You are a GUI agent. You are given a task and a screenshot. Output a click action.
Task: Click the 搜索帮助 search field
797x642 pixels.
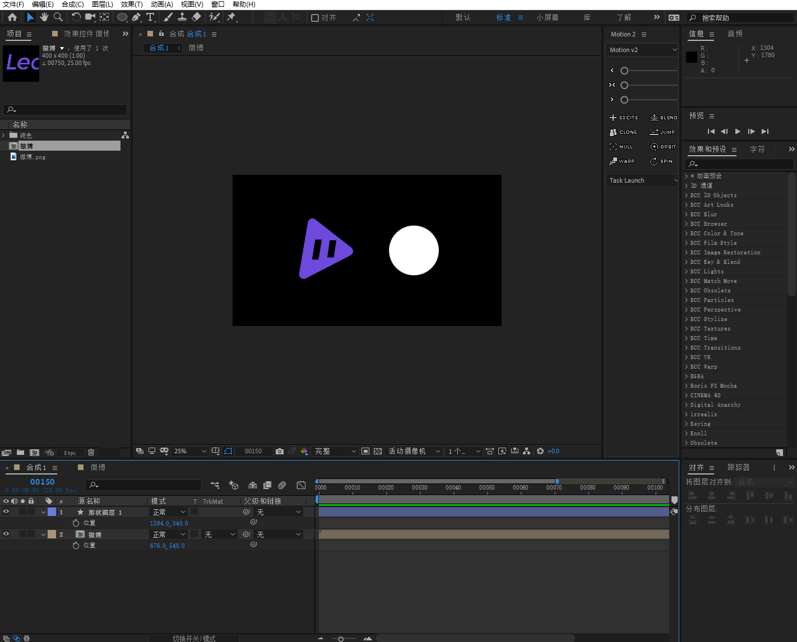(x=740, y=18)
